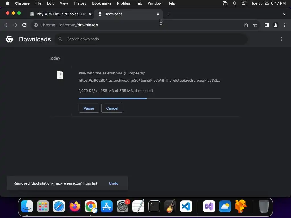Image resolution: width=291 pixels, height=218 pixels.
Task: Close the Downloads tab
Action: pos(158,14)
